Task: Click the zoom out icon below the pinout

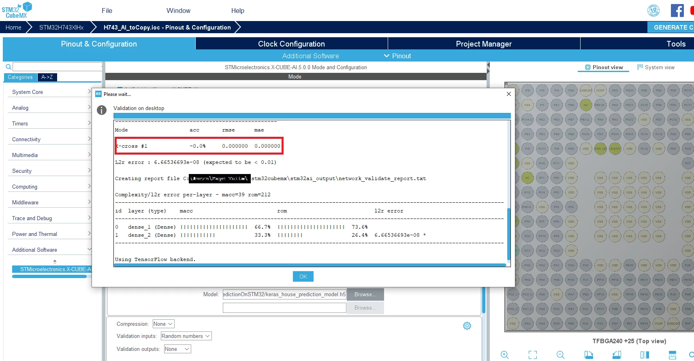Action: (x=560, y=355)
